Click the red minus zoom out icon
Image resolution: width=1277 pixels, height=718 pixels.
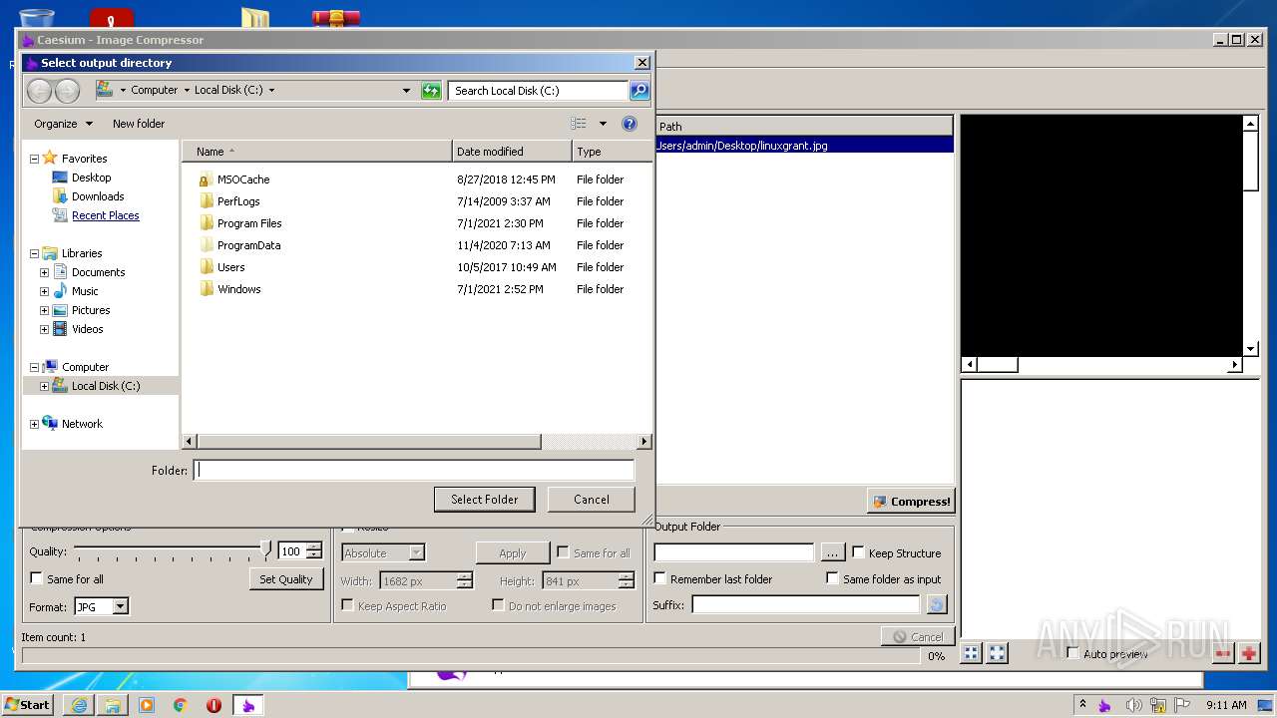(x=1223, y=654)
